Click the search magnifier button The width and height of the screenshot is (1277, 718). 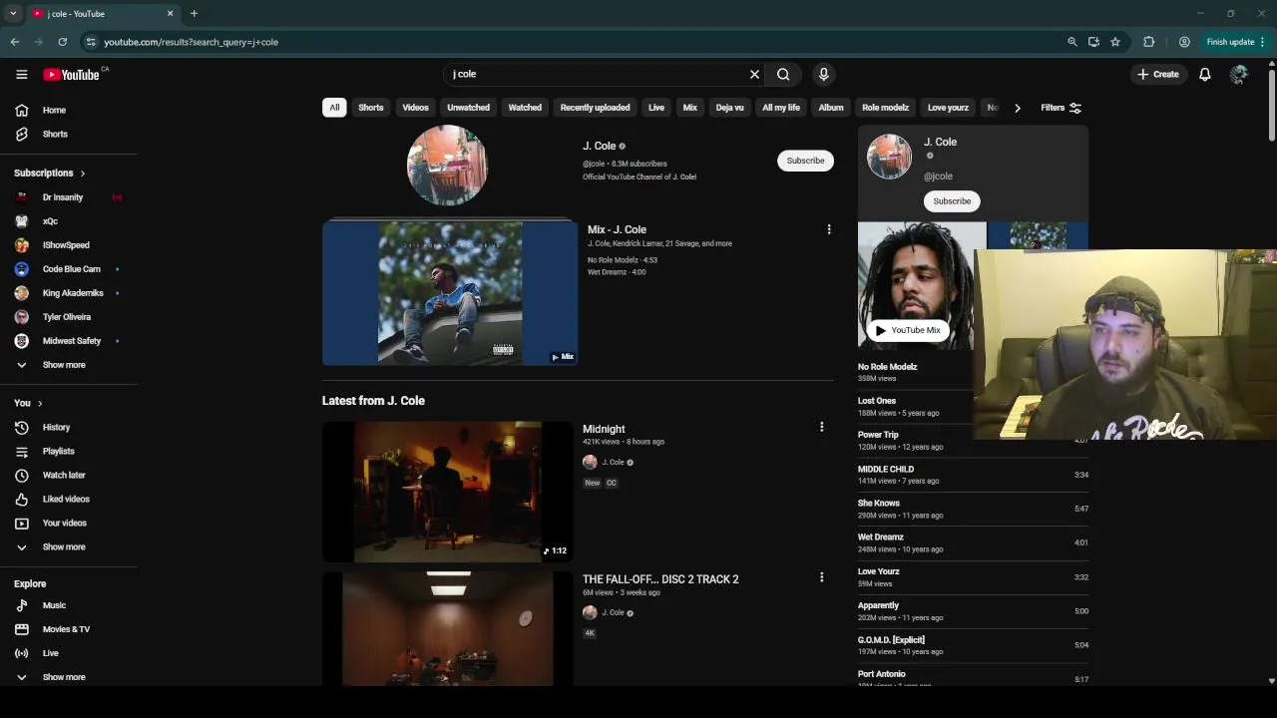(783, 74)
